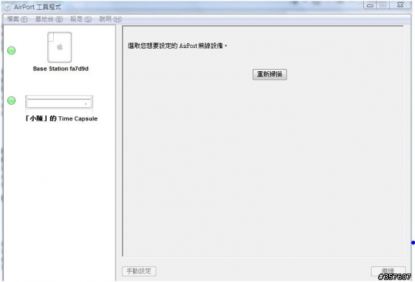Close the AirPort utility window
The image size is (415, 282).
coord(401,5)
